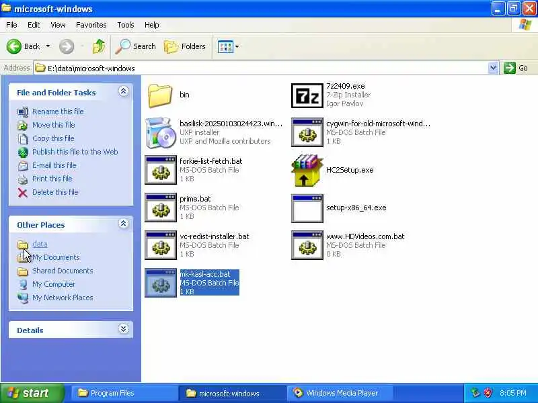Select the forkie-list-fetch.bat icon
Viewport: 538px width, 403px height.
coord(161,171)
